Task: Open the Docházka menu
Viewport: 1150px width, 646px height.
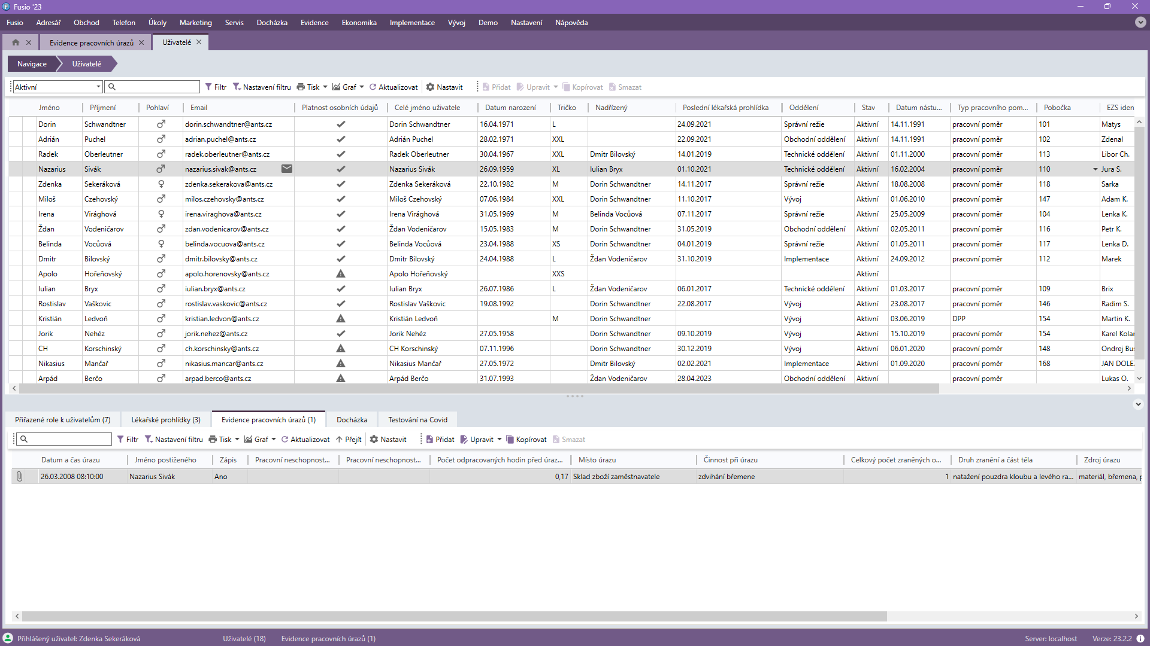Action: pos(272,23)
